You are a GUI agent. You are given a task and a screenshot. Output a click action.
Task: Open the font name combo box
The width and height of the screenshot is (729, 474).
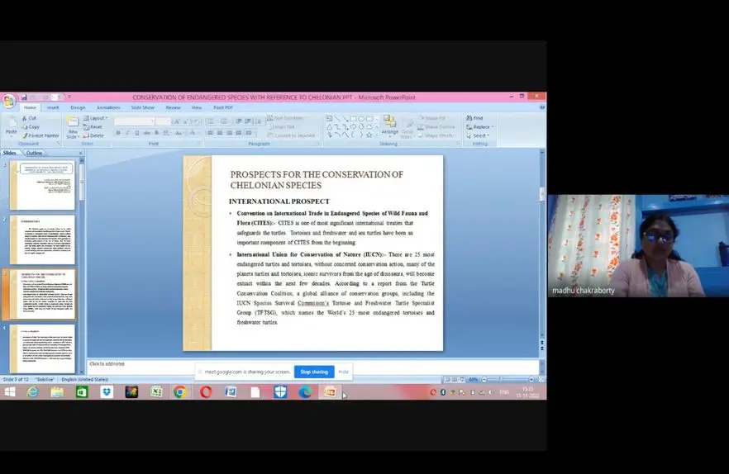pyautogui.click(x=134, y=121)
